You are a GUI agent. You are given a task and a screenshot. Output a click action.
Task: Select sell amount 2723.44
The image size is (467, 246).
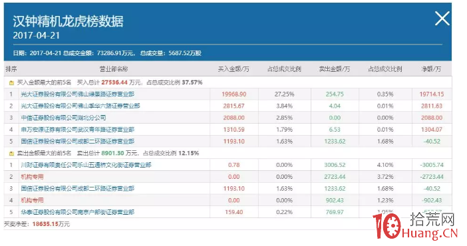335,177
